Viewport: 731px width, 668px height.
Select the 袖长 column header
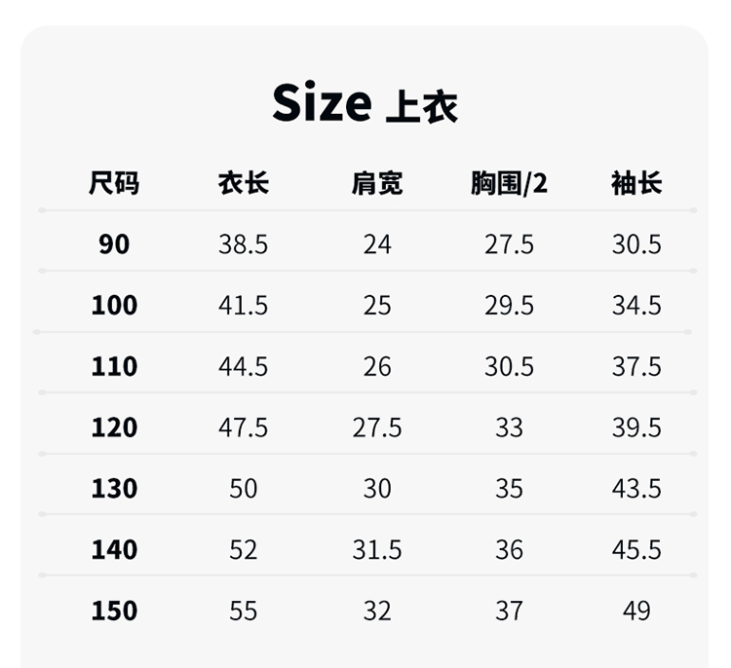(x=636, y=182)
